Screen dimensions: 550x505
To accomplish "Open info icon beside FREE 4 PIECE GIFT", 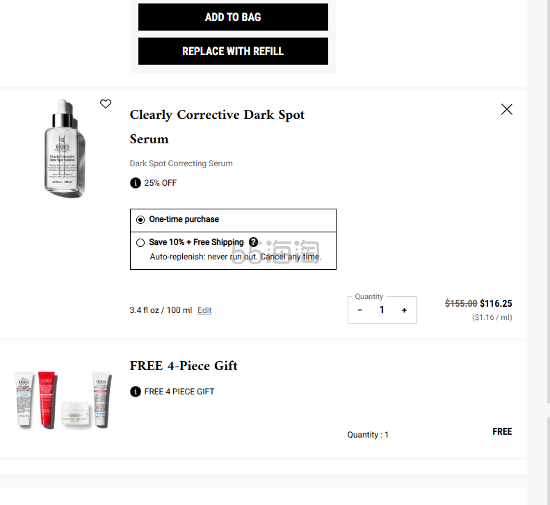I will (136, 392).
